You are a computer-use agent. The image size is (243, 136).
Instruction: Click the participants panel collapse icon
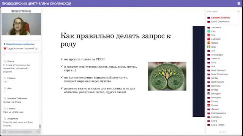pos(238,11)
